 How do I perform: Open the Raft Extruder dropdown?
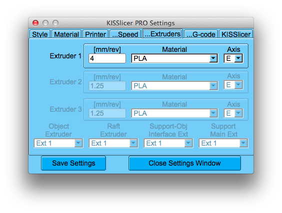pyautogui.click(x=113, y=143)
